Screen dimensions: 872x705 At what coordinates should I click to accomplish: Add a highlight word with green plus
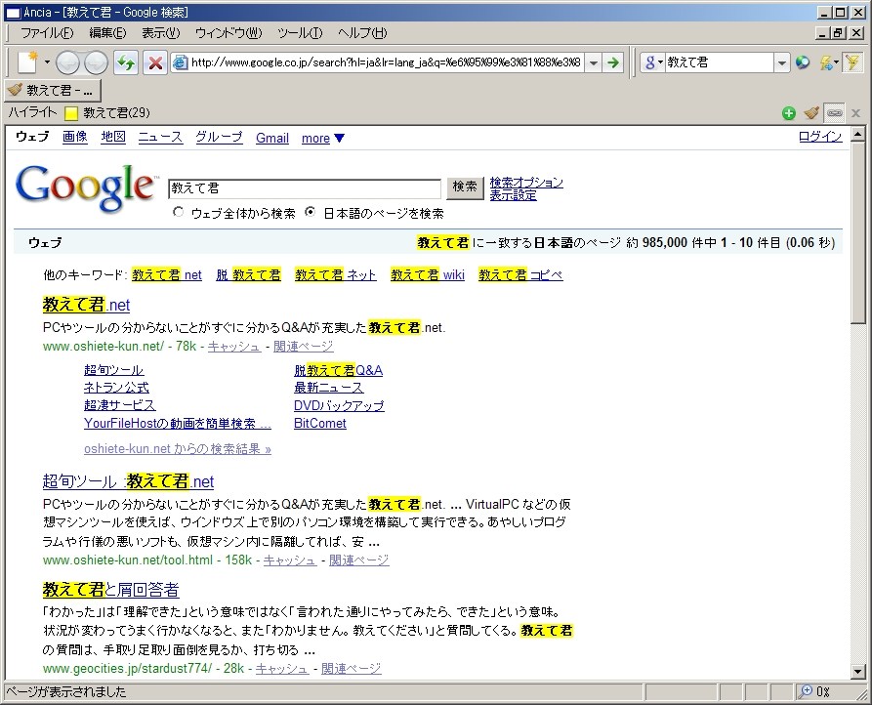tap(789, 113)
